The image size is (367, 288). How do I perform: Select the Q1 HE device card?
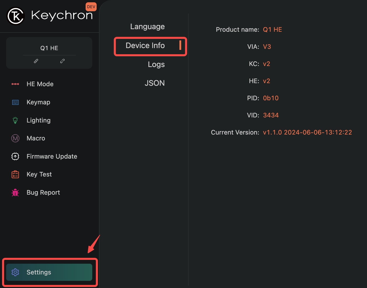coord(49,53)
